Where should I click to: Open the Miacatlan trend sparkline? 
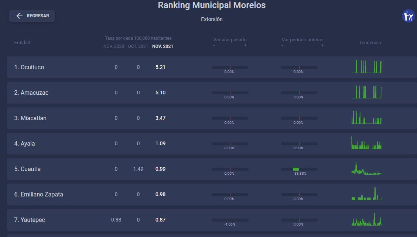pos(366,118)
